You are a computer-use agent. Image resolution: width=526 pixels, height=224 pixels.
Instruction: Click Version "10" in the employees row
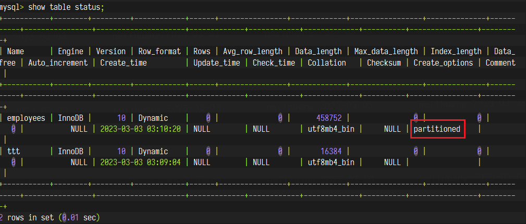[121, 118]
